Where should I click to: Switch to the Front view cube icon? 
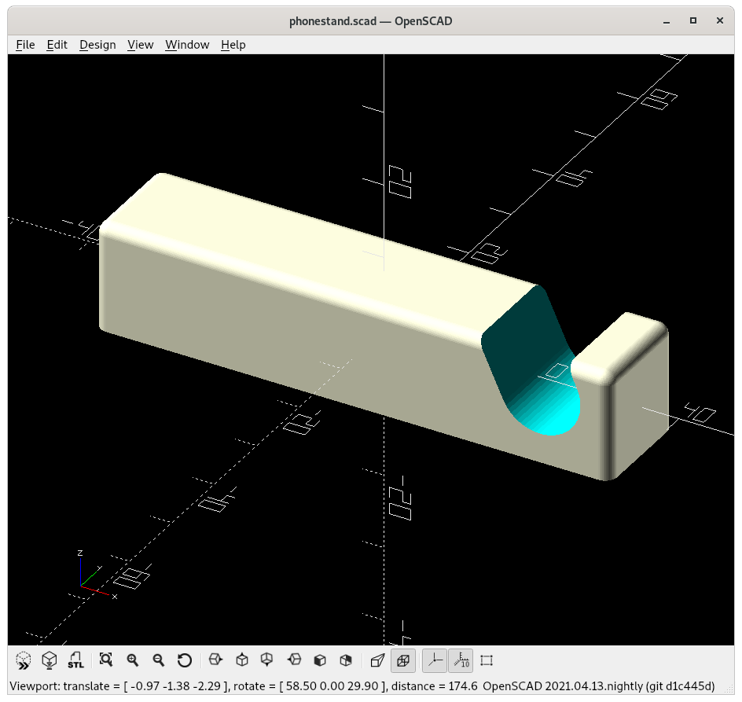(x=320, y=660)
